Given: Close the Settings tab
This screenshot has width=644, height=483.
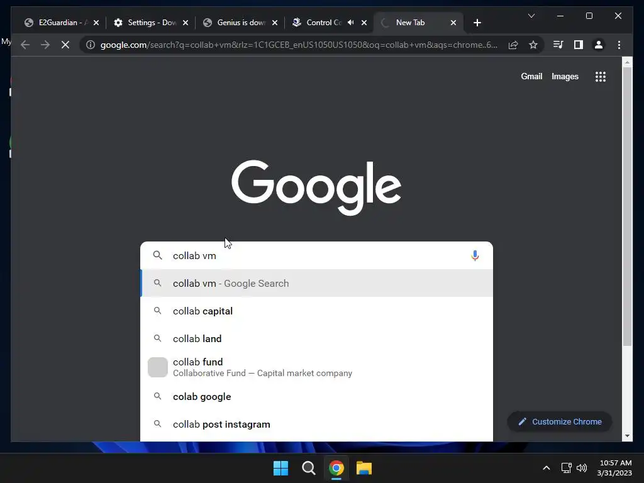Looking at the screenshot, I should pyautogui.click(x=186, y=23).
